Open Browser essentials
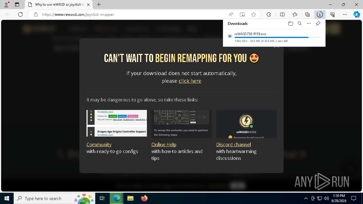 (x=332, y=14)
